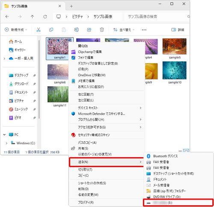Viewport: 214px width, 207px height.
Task: Go back with the left arrow
Action: pyautogui.click(x=7, y=17)
